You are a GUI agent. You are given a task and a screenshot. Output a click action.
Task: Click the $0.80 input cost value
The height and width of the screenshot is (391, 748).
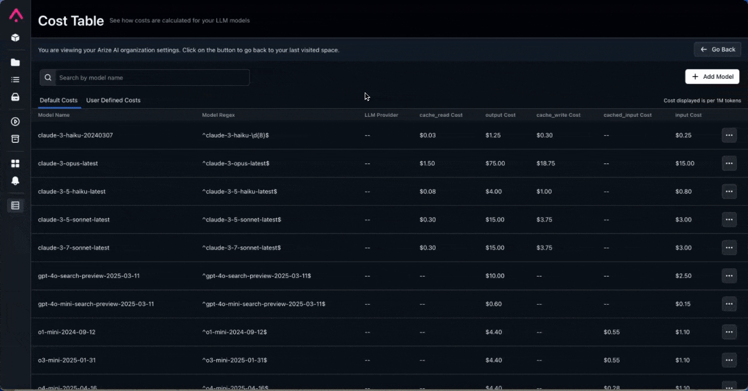pyautogui.click(x=683, y=192)
